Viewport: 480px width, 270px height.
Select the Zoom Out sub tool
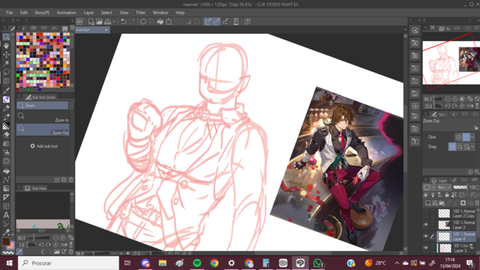pos(43,130)
